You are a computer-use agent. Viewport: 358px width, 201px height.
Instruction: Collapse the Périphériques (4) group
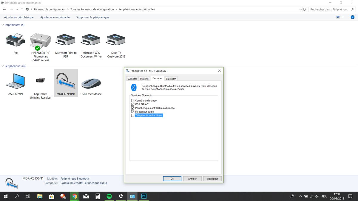coord(3,66)
